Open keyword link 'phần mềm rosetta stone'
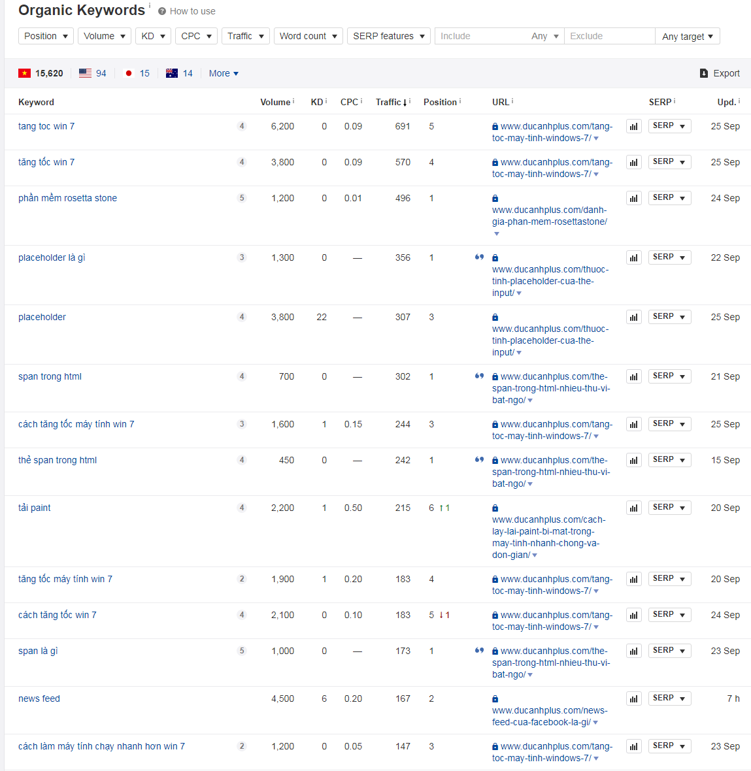751x771 pixels. 67,198
